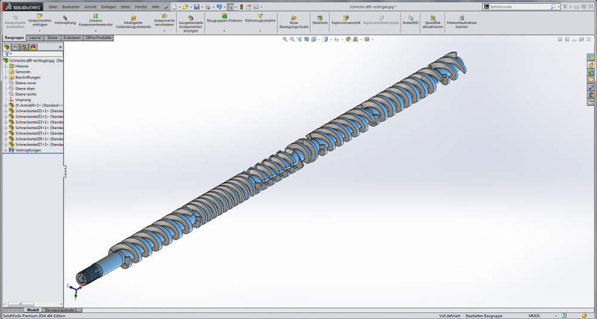The image size is (597, 319).
Task: Click the Zoom to Fit icon
Action: coord(285,39)
